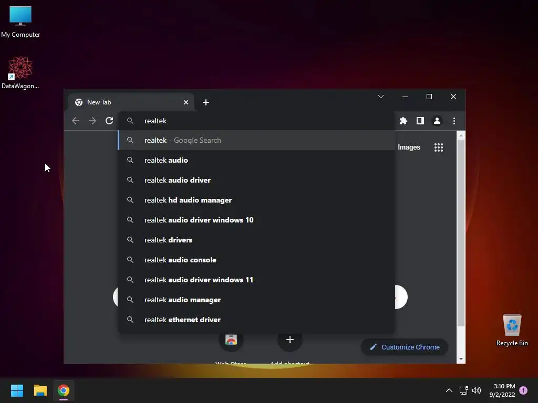Open Chrome three-dot menu
The image size is (538, 403).
[x=454, y=121]
